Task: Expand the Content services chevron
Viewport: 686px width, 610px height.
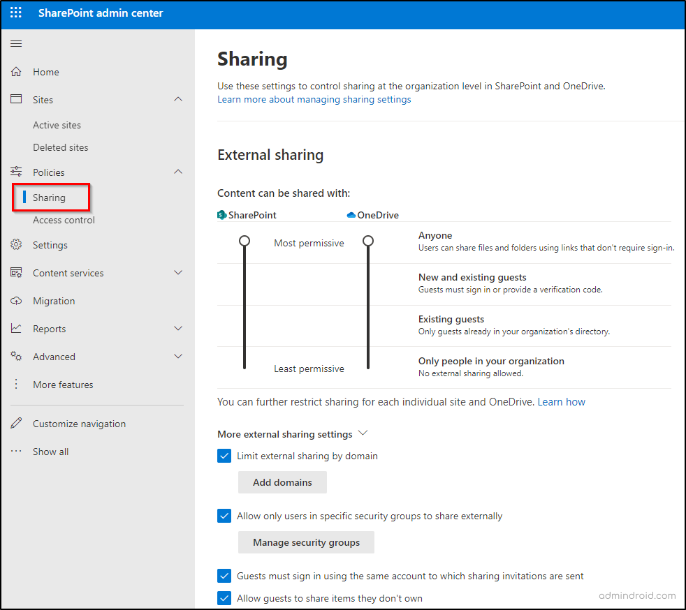Action: (178, 273)
